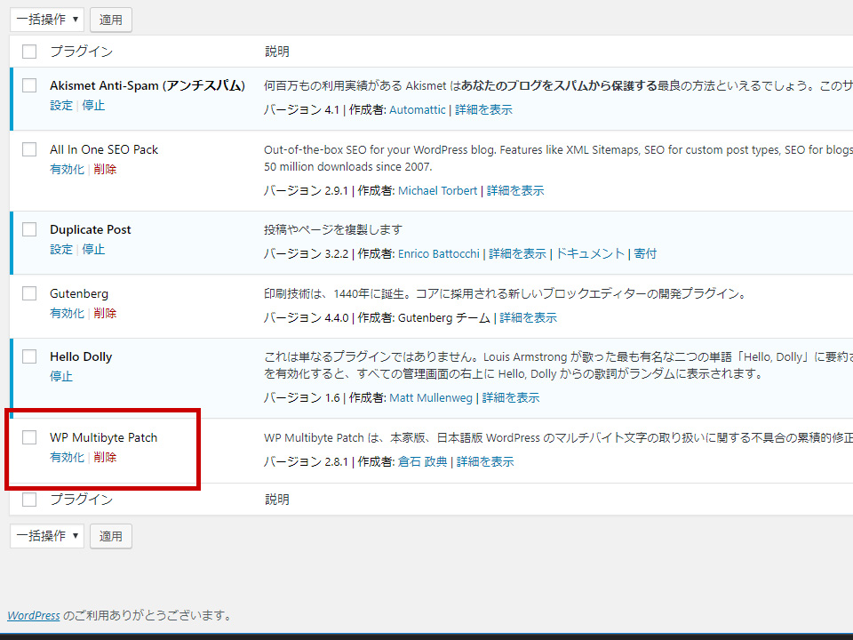This screenshot has height=640, width=853.
Task: Check the Duplicate Post plugin checkbox
Action: coord(28,229)
